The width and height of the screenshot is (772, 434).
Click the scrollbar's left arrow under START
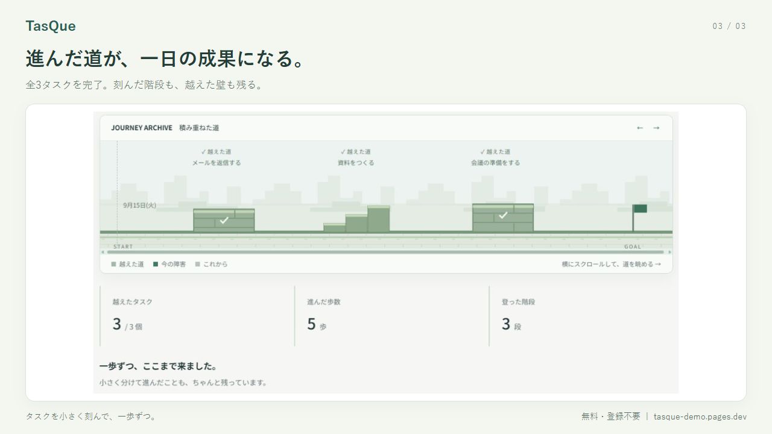pos(103,252)
